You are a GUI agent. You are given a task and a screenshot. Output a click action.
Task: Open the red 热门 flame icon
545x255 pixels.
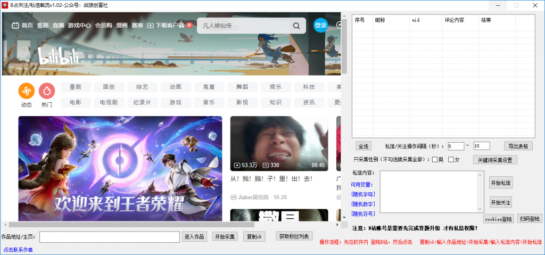tap(47, 91)
